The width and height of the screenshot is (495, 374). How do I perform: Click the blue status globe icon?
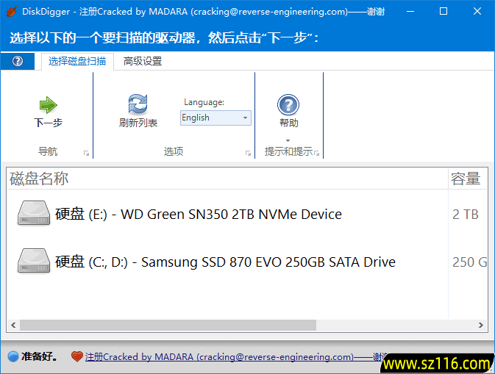13,356
